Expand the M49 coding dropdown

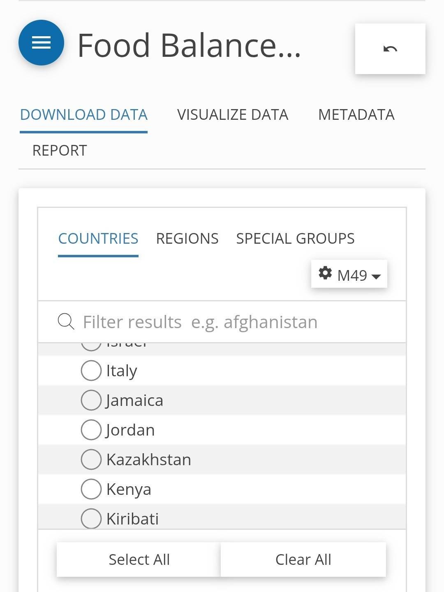pyautogui.click(x=349, y=275)
